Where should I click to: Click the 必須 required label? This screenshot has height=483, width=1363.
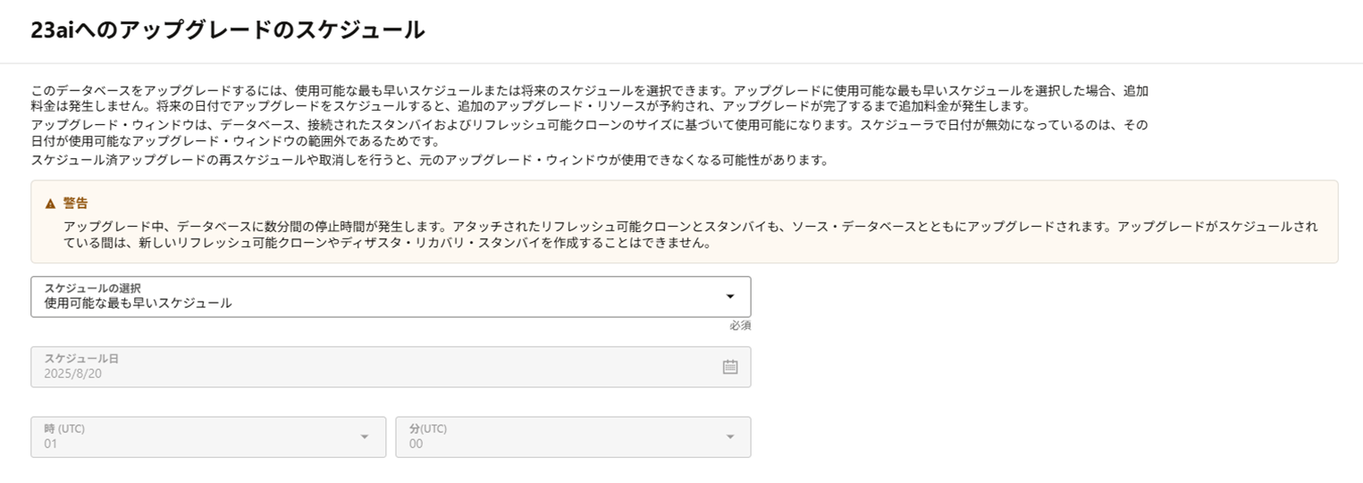click(x=739, y=326)
